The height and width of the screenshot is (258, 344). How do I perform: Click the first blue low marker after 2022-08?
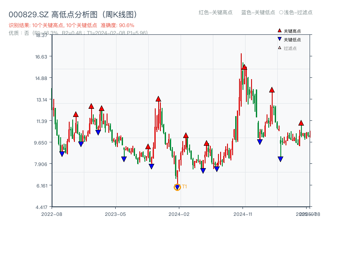[x=62, y=154]
